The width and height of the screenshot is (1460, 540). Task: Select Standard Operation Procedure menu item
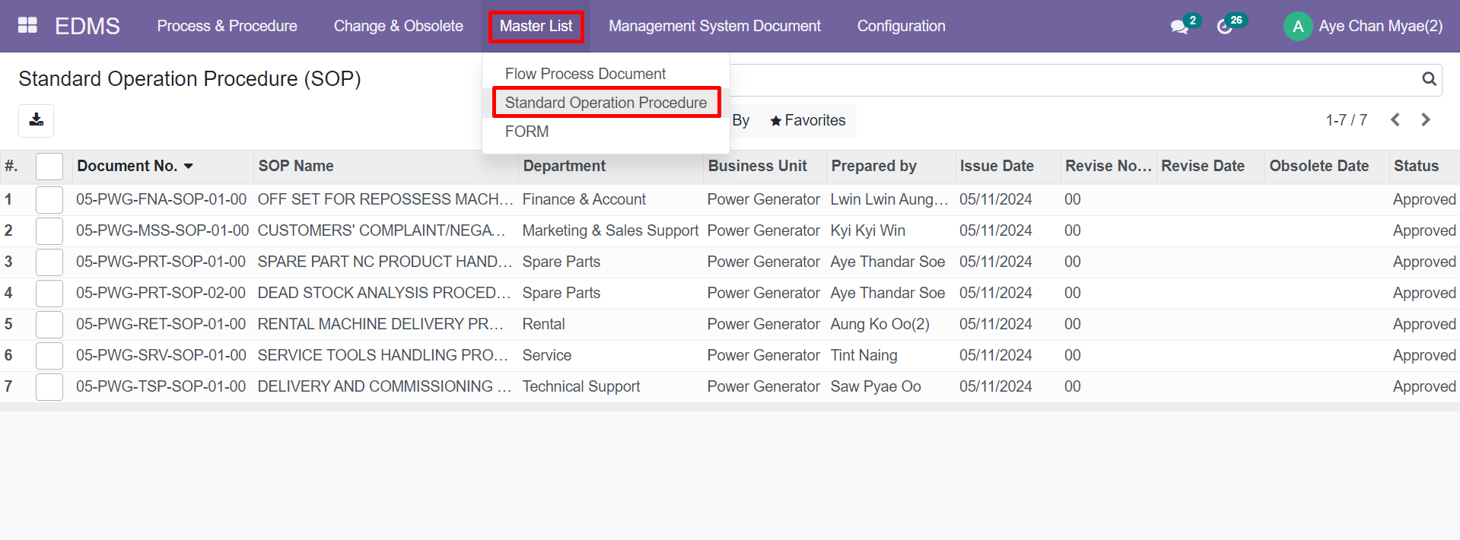click(x=606, y=103)
